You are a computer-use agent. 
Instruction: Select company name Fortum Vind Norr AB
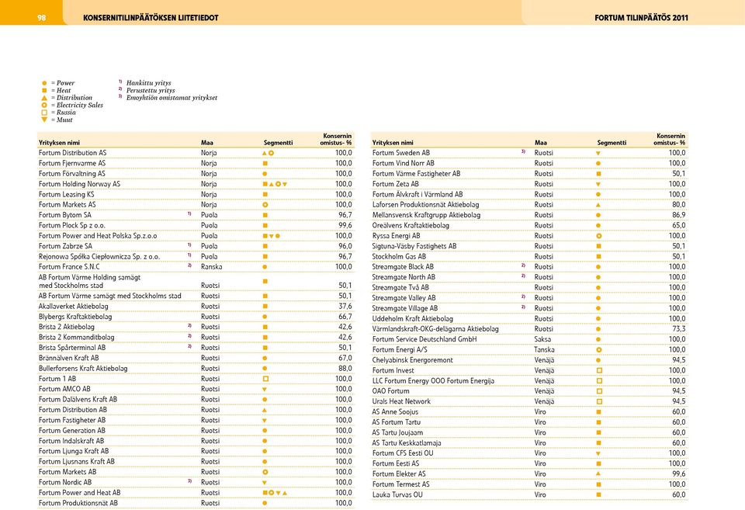[x=404, y=164]
